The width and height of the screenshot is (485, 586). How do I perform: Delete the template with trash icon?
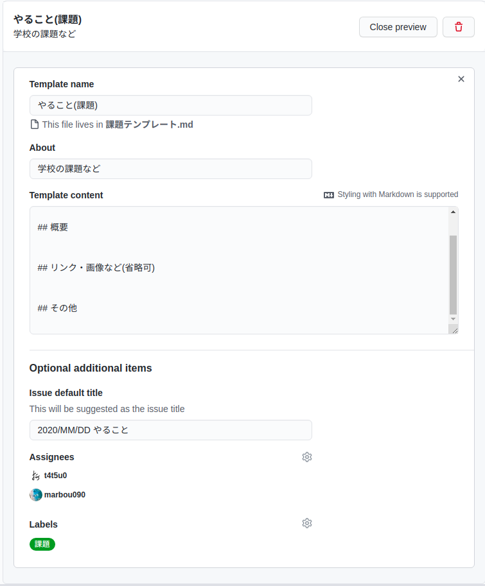pos(459,27)
